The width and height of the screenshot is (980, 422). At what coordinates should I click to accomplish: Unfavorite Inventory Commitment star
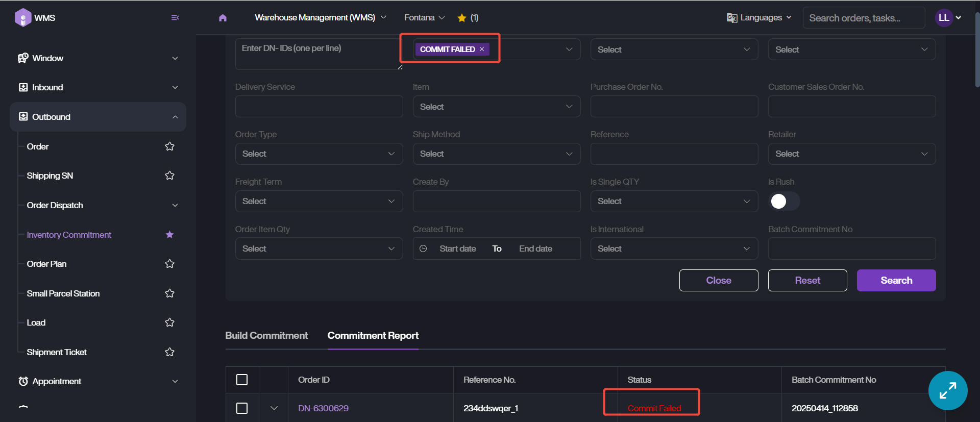pyautogui.click(x=170, y=235)
